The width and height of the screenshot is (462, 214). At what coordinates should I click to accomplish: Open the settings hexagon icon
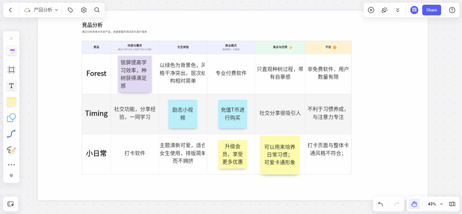[84, 10]
